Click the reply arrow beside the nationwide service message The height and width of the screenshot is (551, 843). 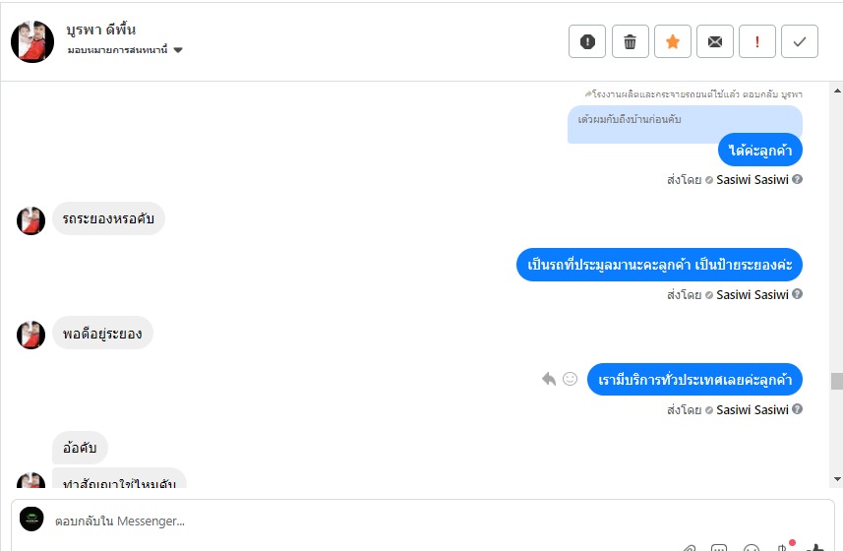[x=548, y=379]
